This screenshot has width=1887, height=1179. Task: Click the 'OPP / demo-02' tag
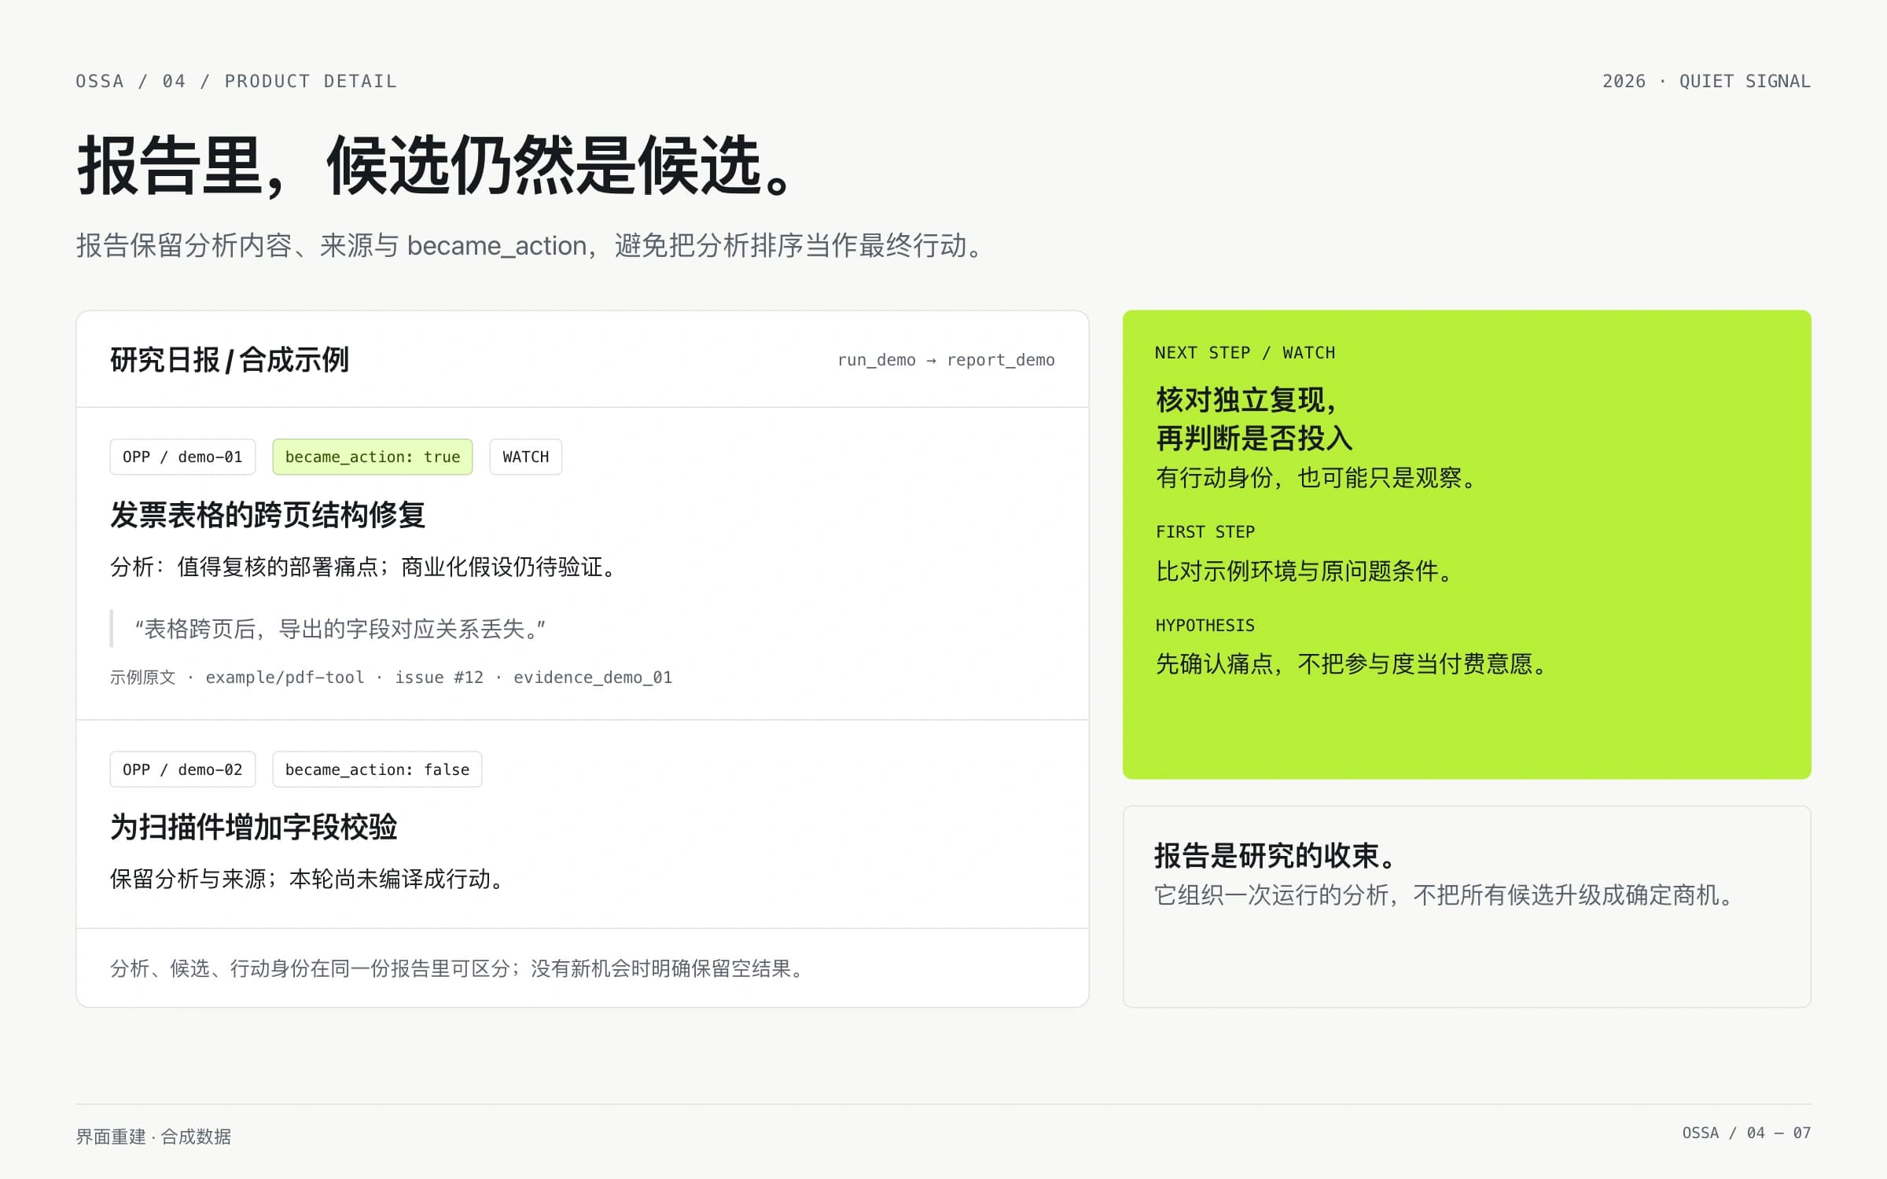tap(182, 769)
